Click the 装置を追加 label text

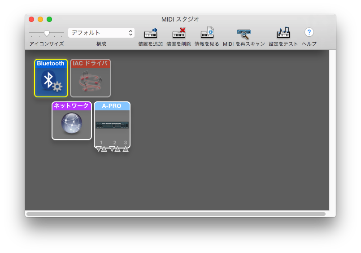coord(150,44)
